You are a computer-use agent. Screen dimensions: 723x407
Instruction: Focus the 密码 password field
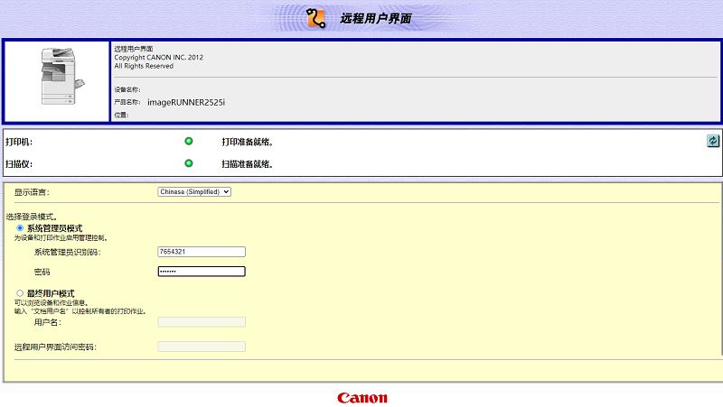pyautogui.click(x=202, y=272)
